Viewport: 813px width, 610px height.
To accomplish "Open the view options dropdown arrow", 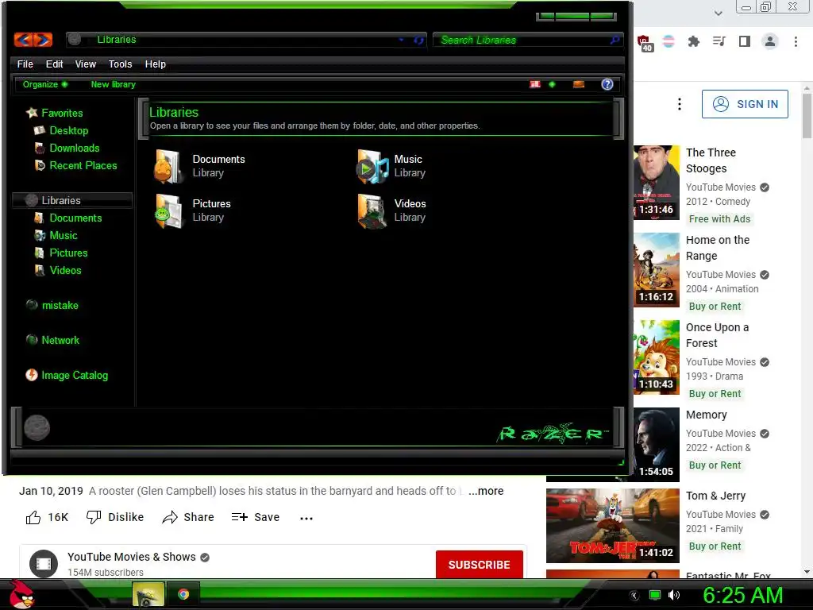I will pos(552,84).
